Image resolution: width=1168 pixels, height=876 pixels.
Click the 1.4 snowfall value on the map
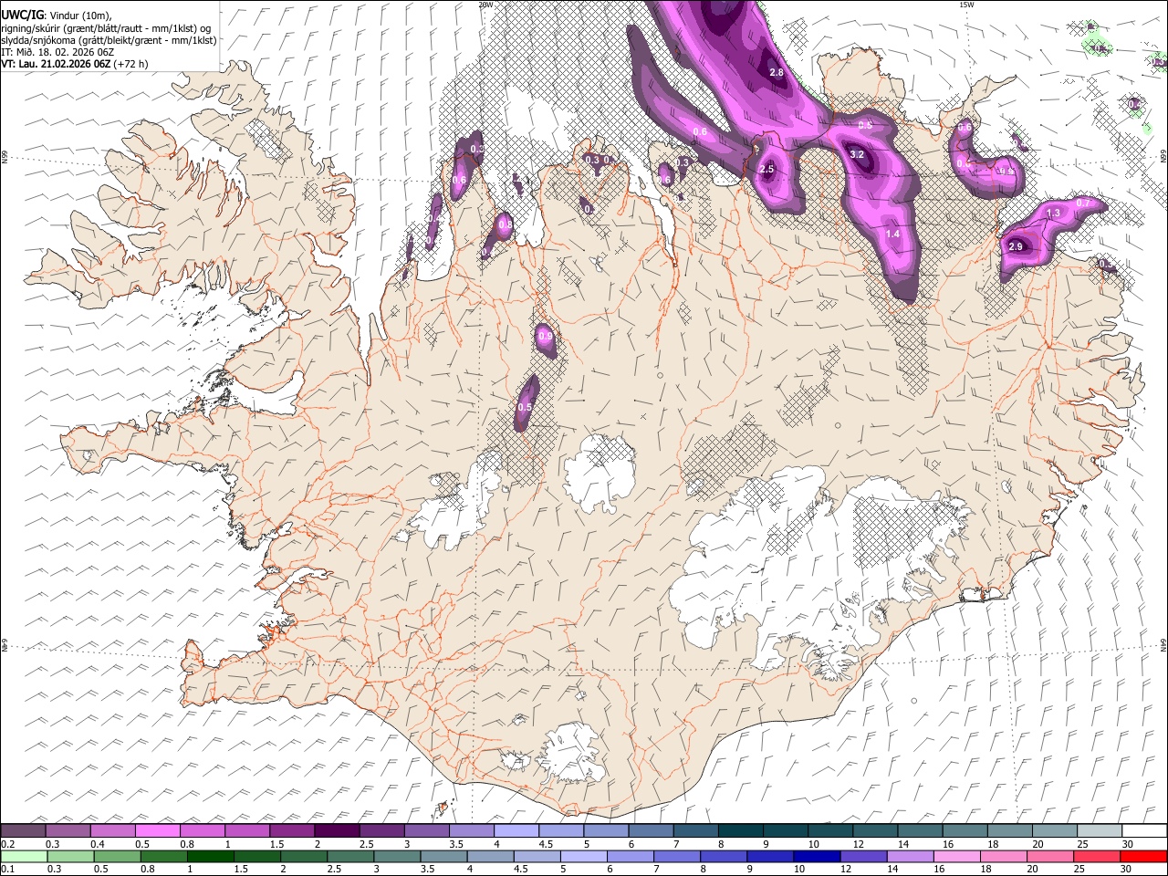[892, 235]
